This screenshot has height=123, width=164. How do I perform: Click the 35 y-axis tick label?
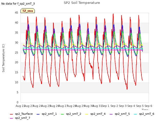click(x=16, y=33)
